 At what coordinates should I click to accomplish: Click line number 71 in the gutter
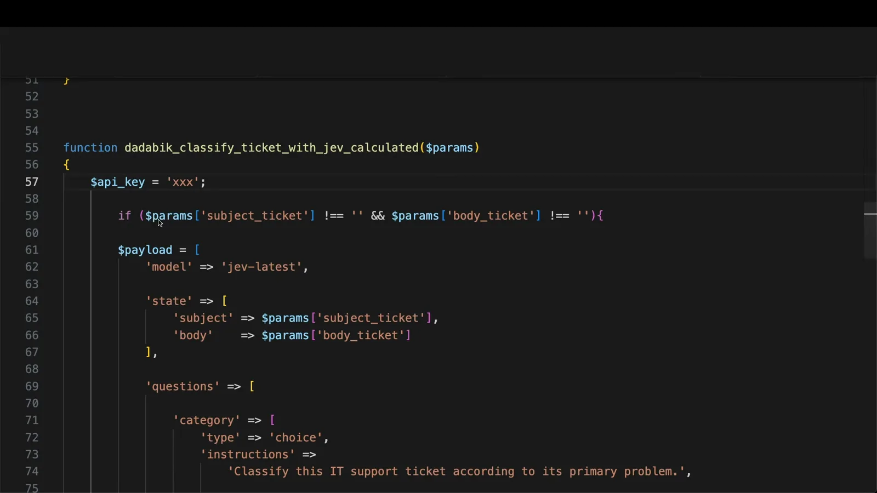point(32,420)
